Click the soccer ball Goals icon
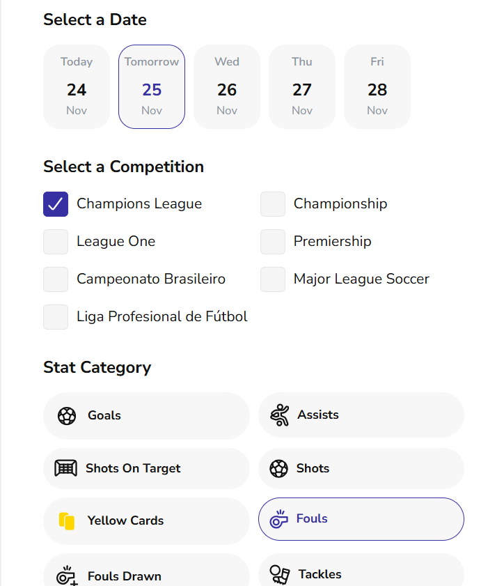This screenshot has width=504, height=586. [x=67, y=416]
